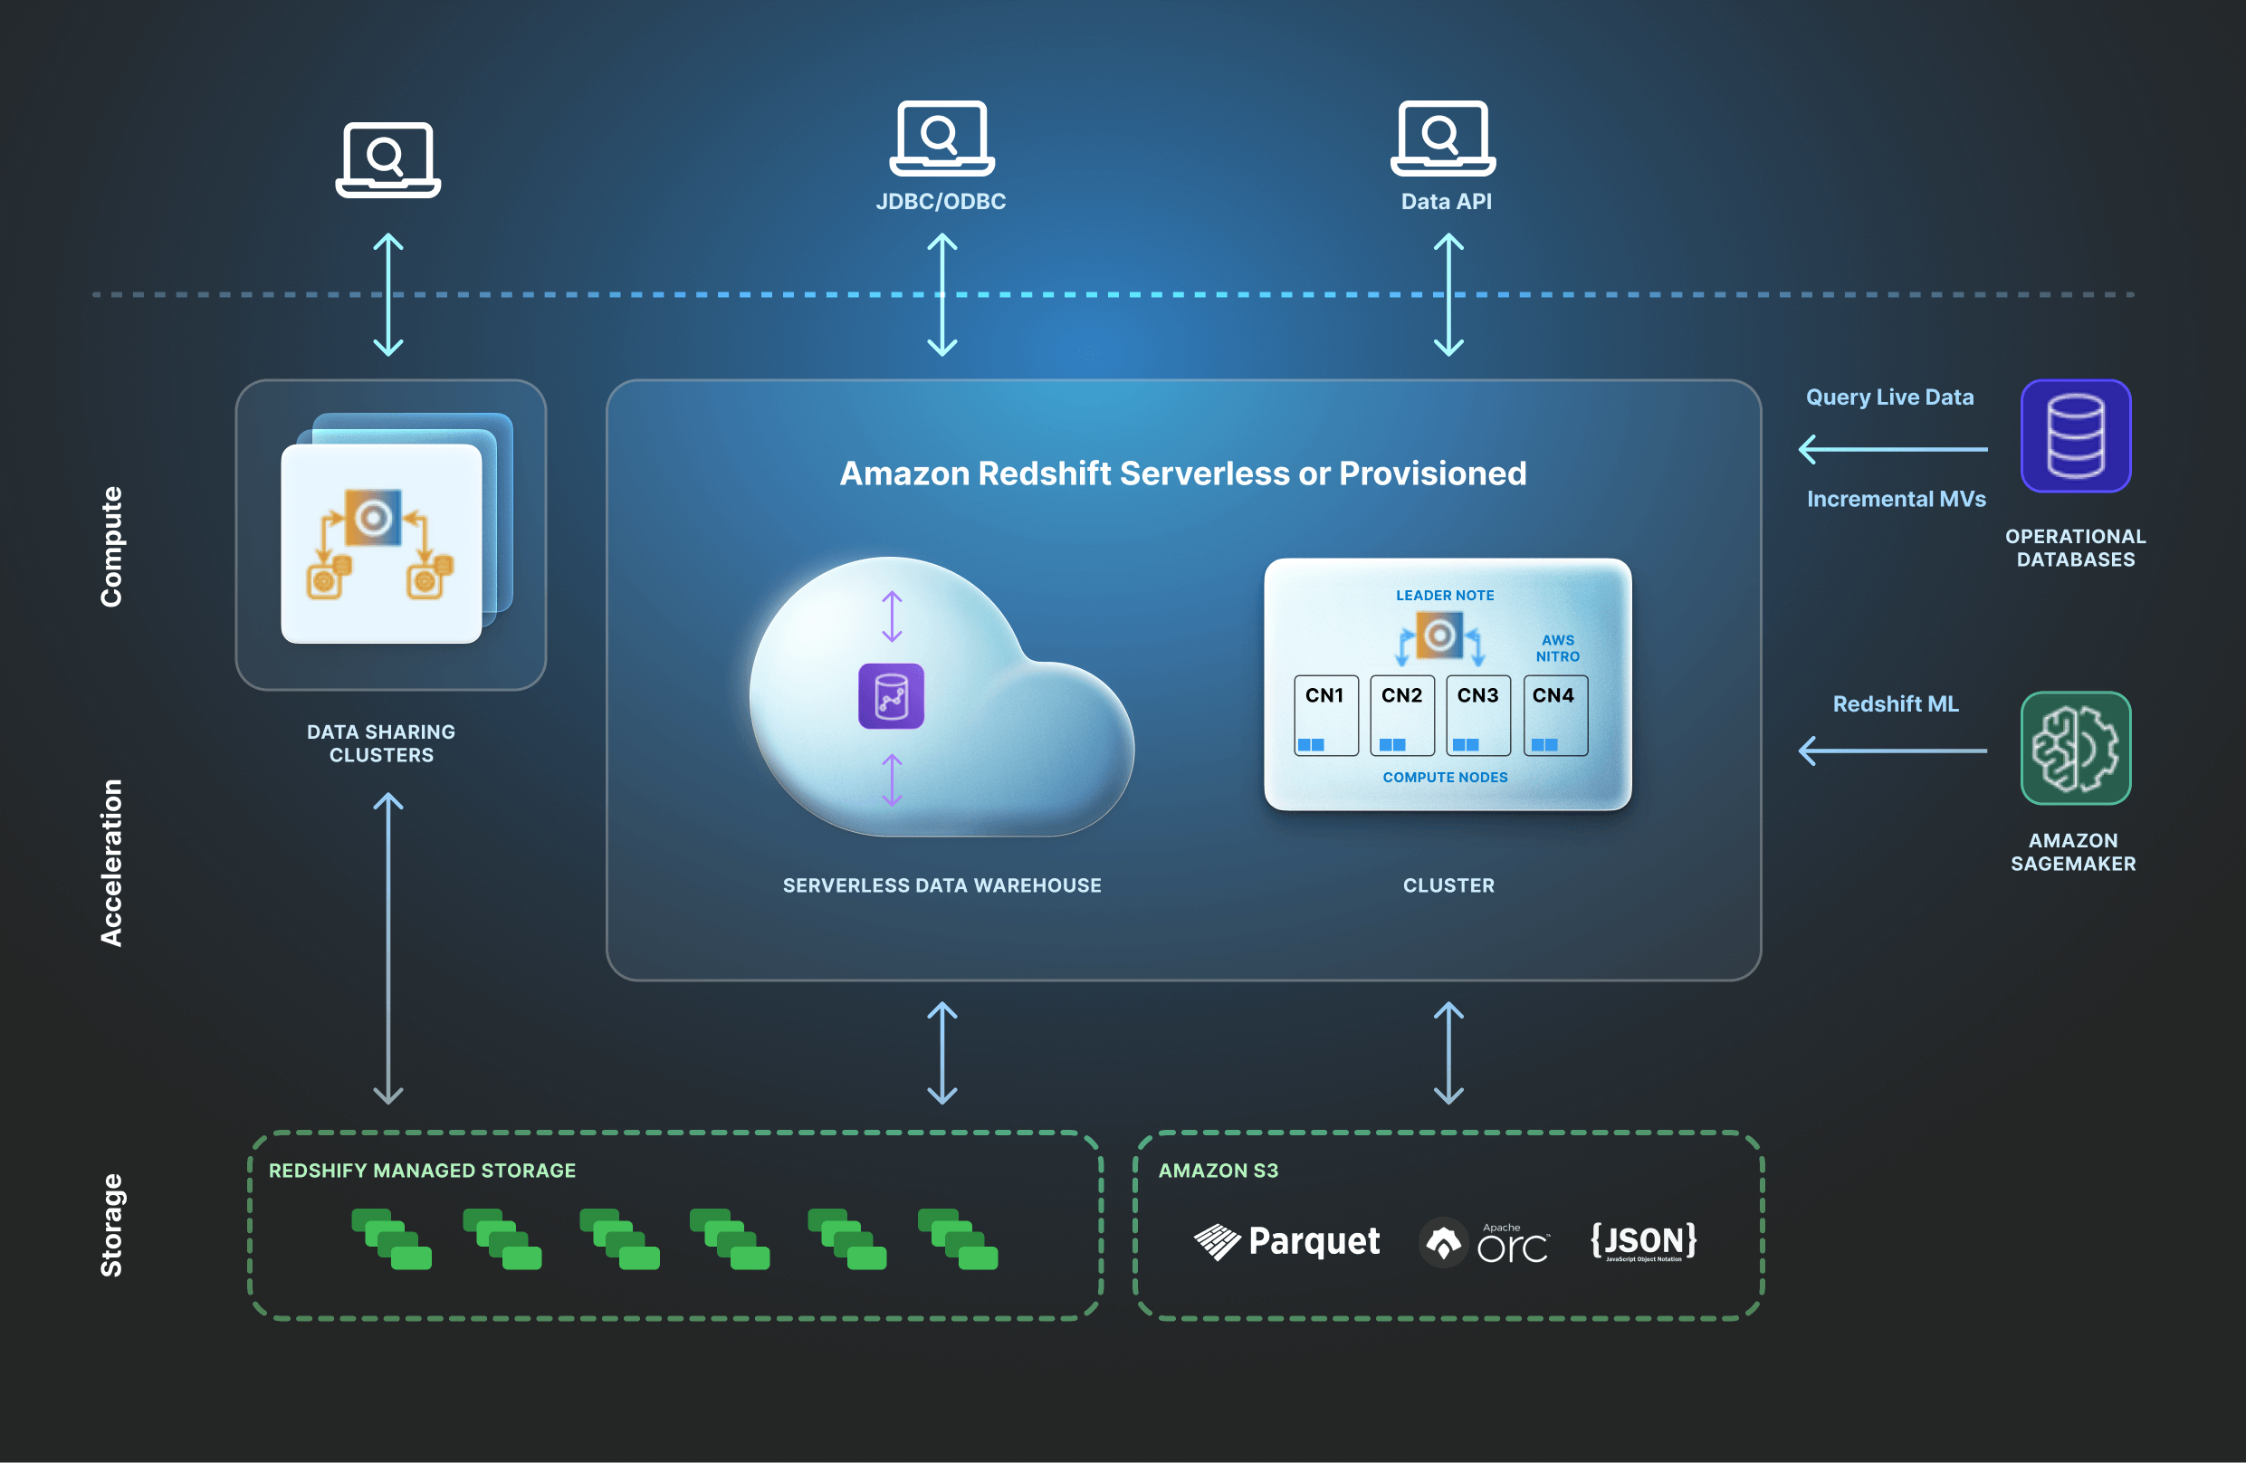The height and width of the screenshot is (1463, 2246).
Task: Click the REDSHIFY MANAGED STORAGE heading
Action: tap(422, 1171)
